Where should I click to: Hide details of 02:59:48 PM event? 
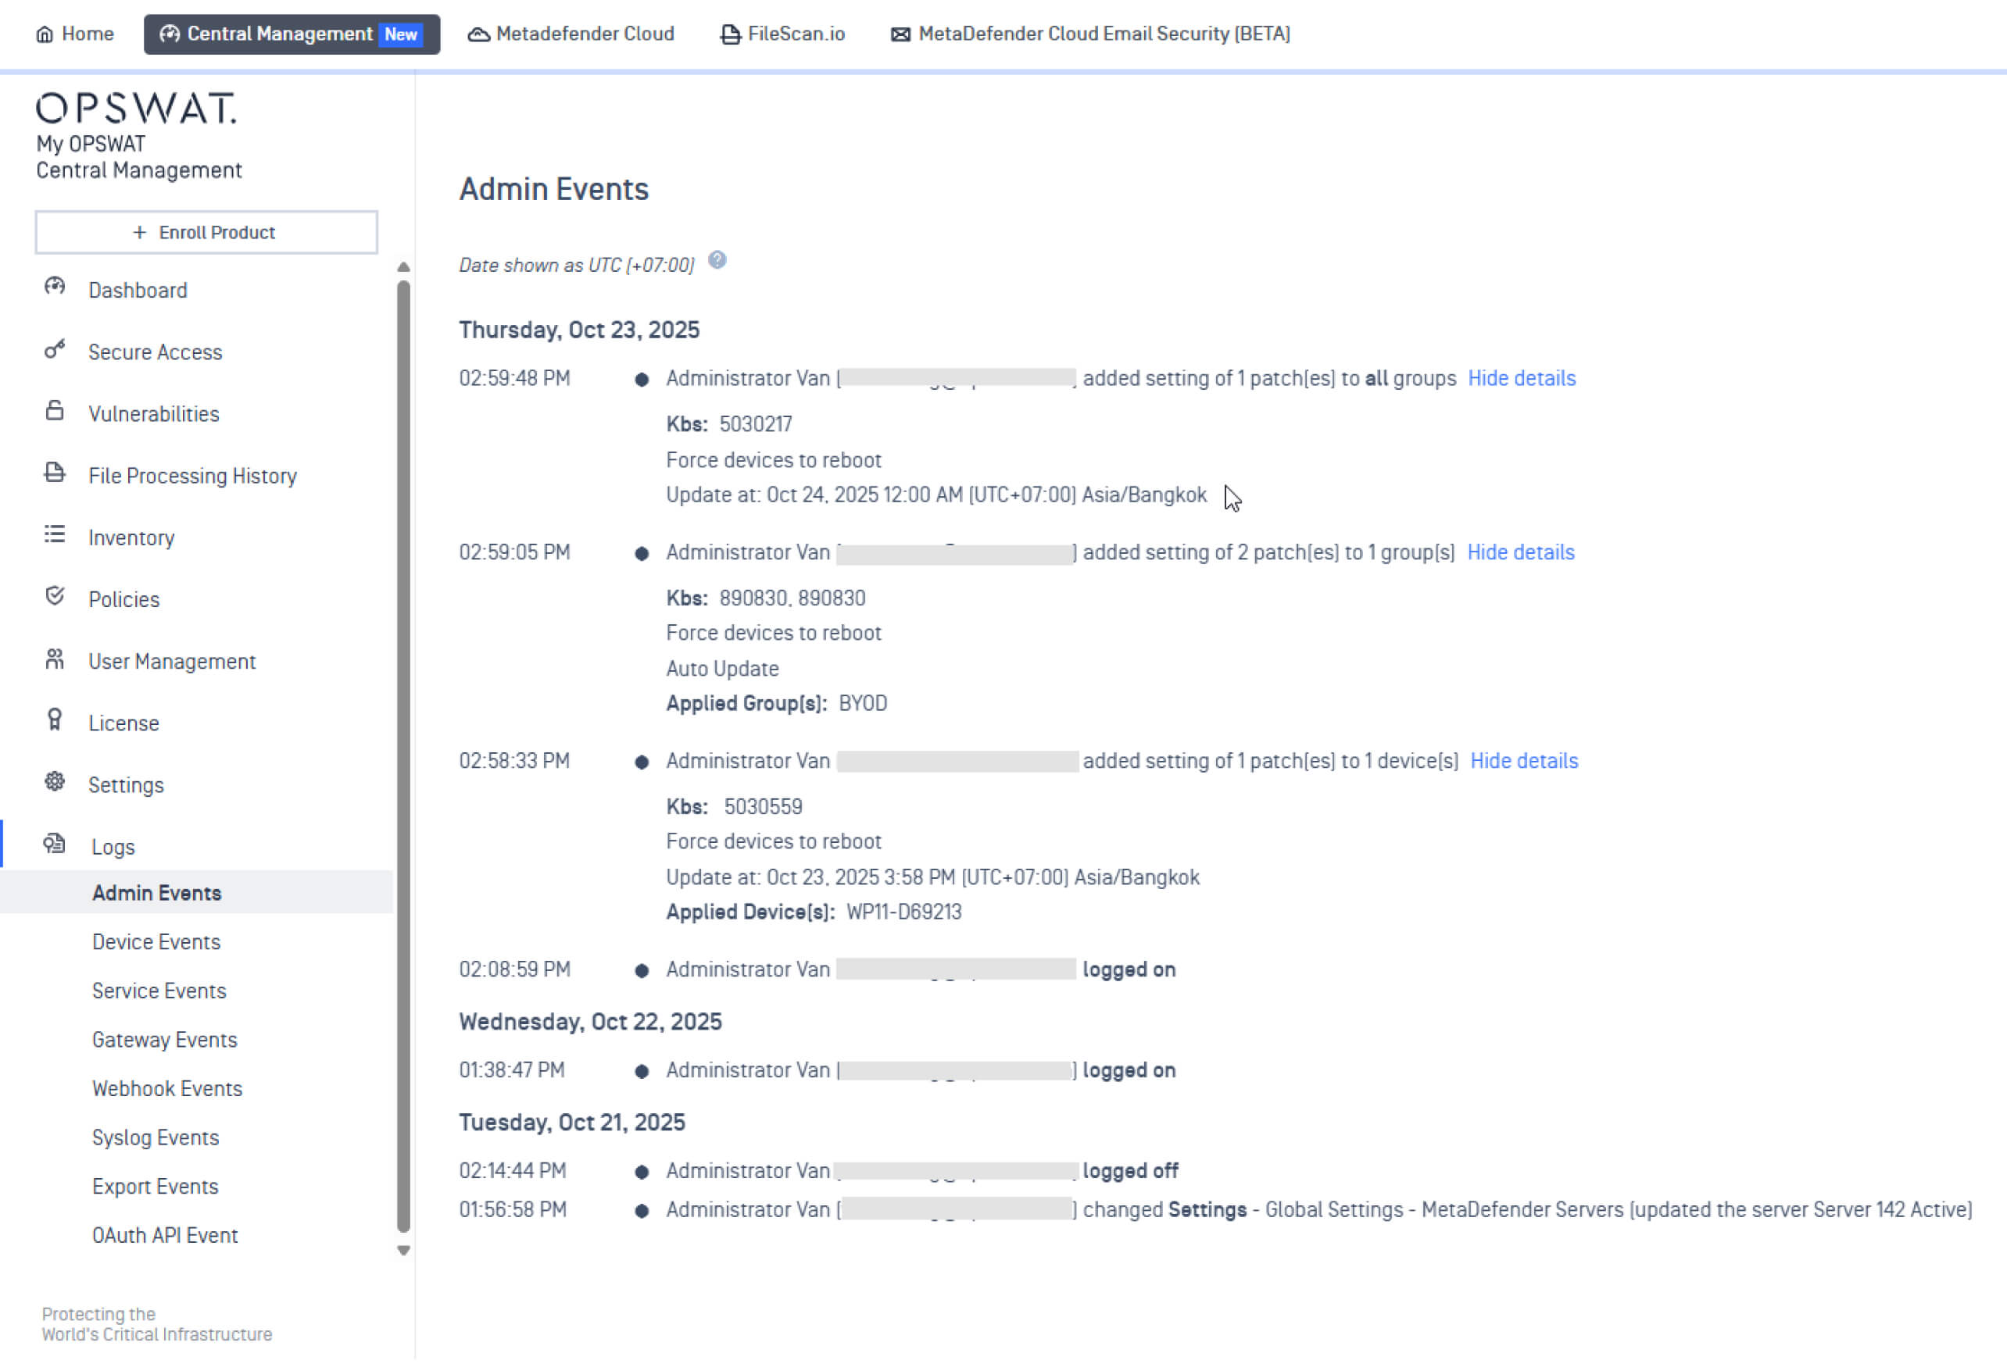click(x=1522, y=378)
